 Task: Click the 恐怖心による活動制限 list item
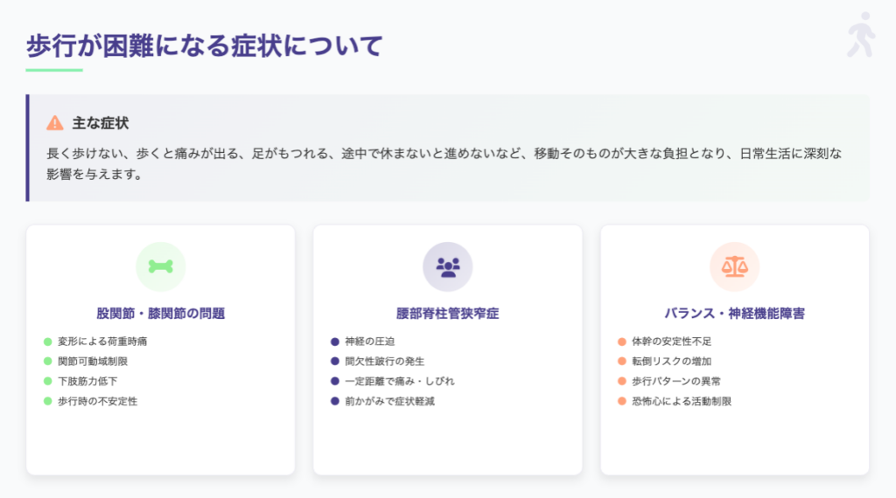coord(681,401)
